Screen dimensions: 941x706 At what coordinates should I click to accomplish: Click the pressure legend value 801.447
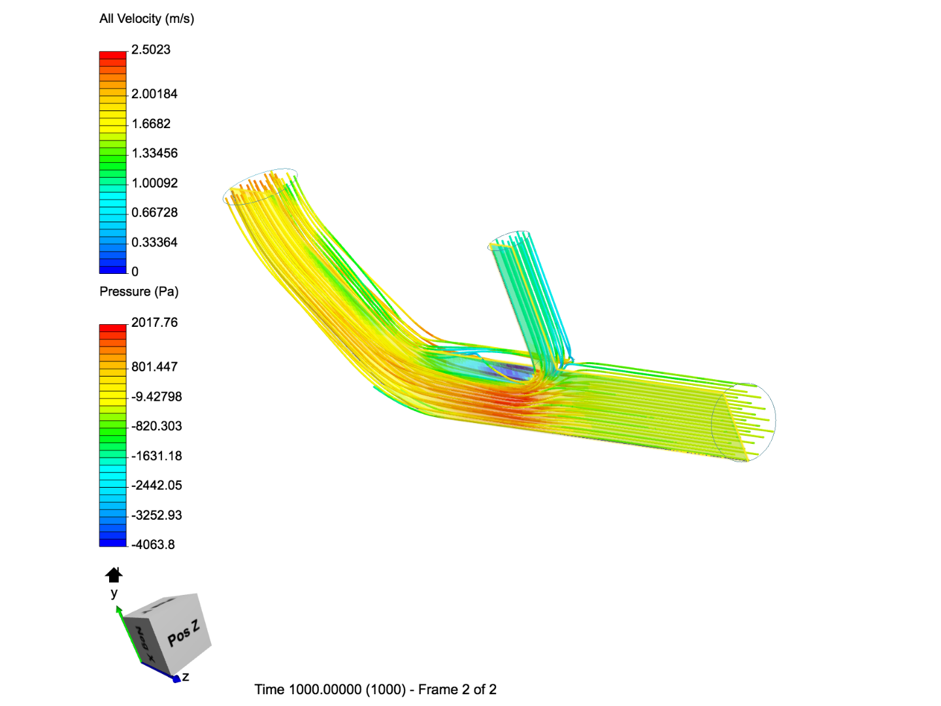click(x=154, y=367)
